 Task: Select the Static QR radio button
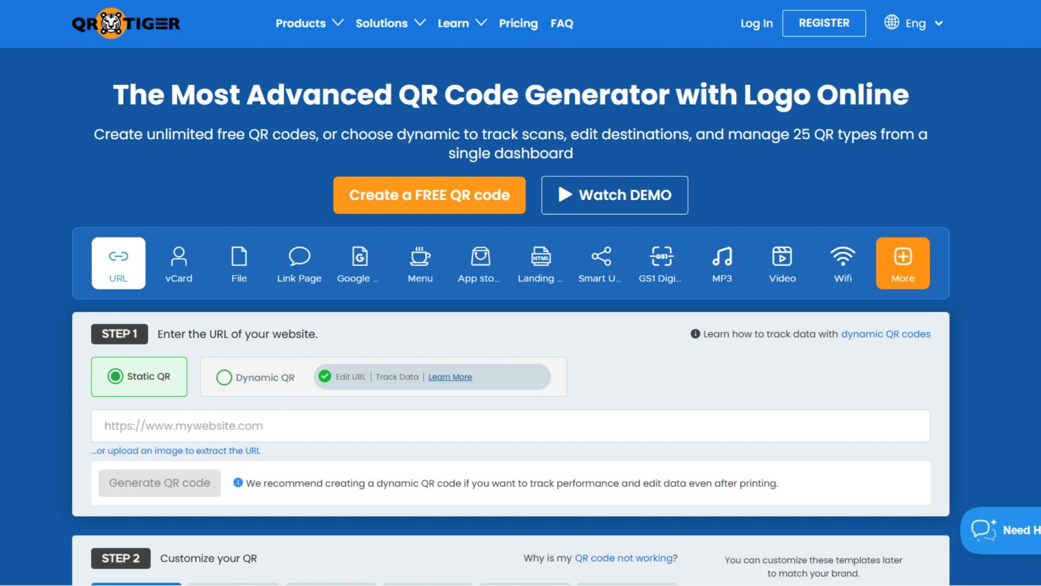click(x=115, y=377)
